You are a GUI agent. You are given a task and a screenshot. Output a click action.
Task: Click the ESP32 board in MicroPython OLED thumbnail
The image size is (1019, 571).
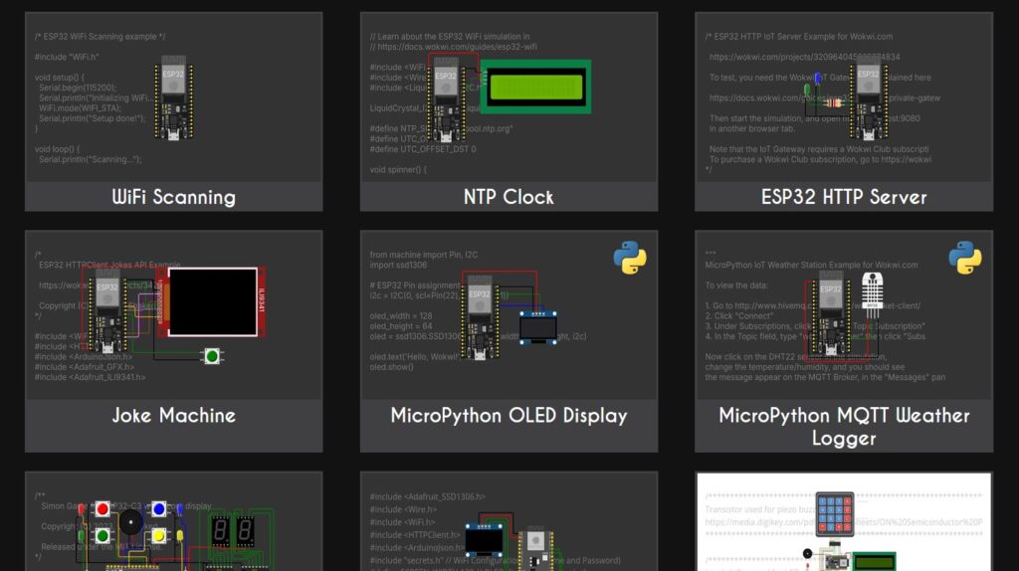(480, 317)
